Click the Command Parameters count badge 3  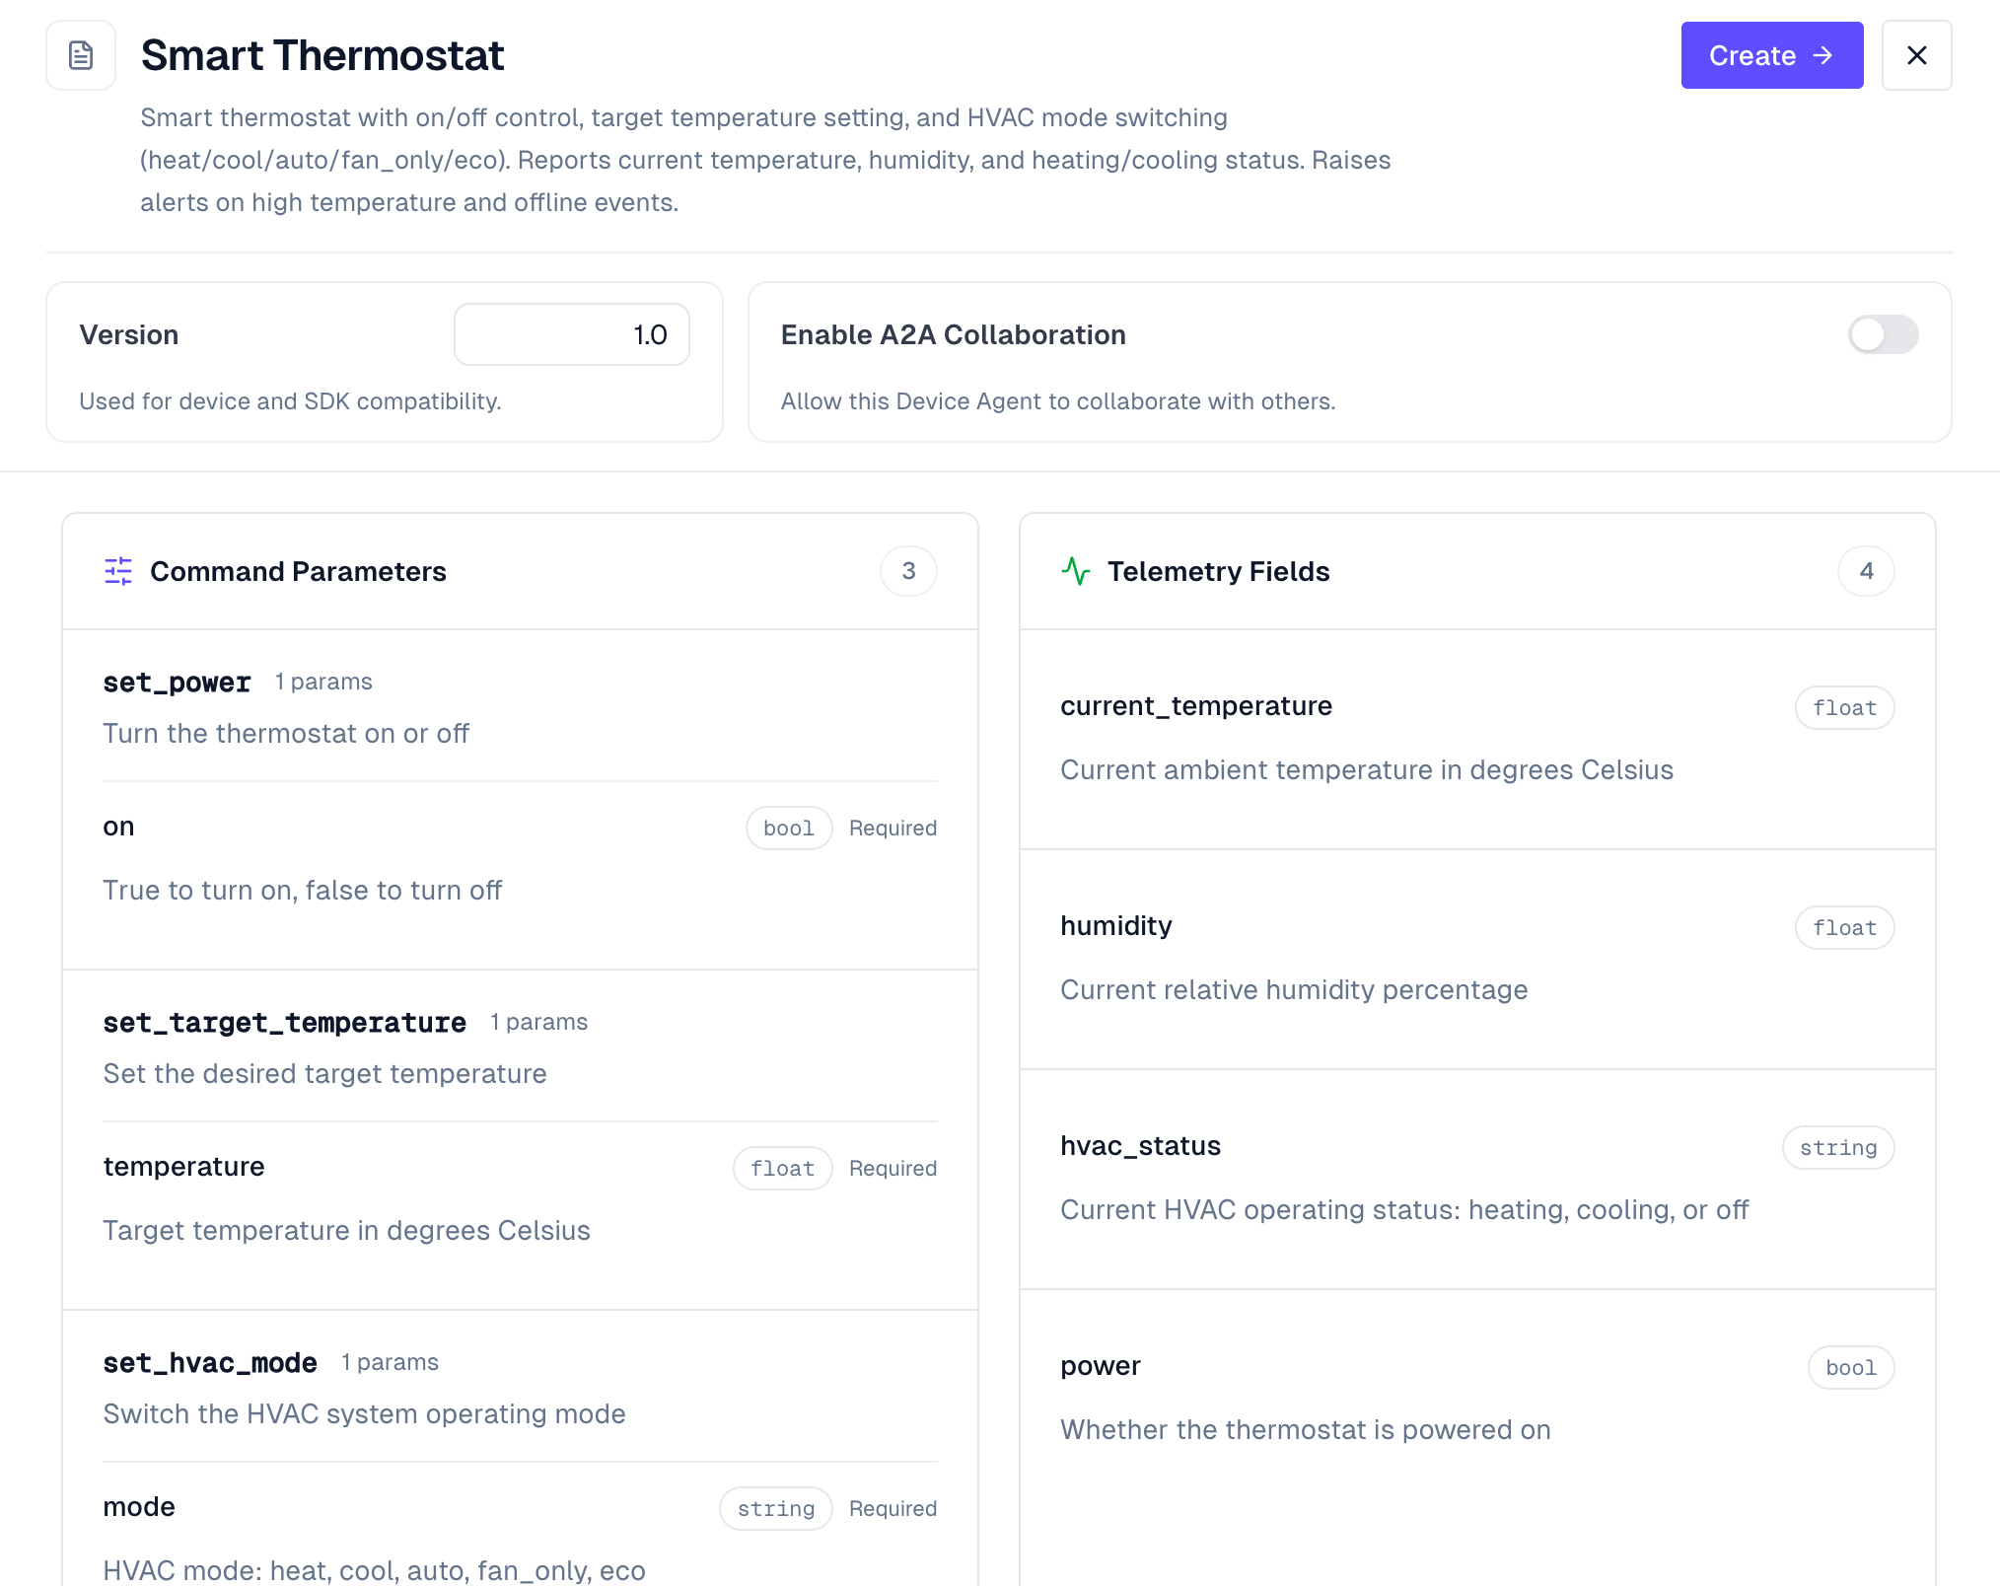(908, 571)
